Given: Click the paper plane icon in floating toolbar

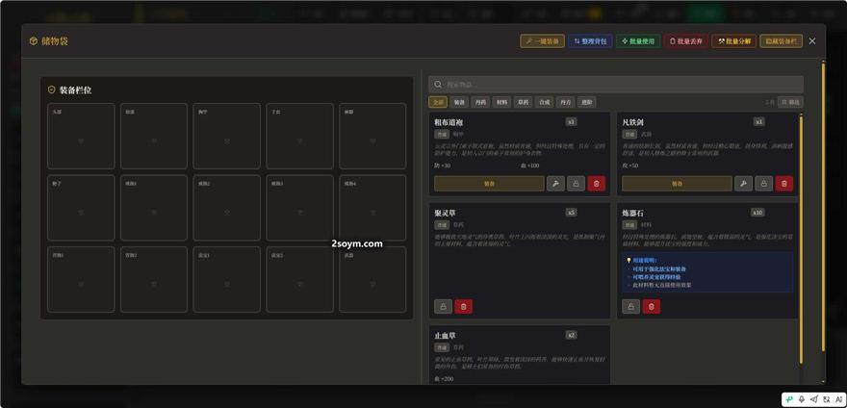Looking at the screenshot, I should click(x=814, y=399).
